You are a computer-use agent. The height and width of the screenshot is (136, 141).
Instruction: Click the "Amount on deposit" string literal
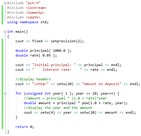click(x=102, y=84)
